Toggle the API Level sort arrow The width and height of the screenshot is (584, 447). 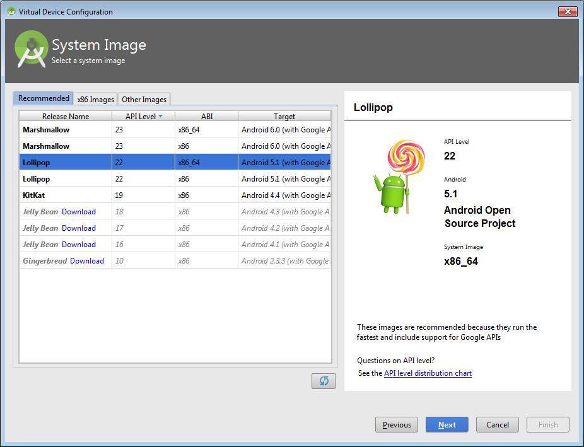tap(161, 116)
